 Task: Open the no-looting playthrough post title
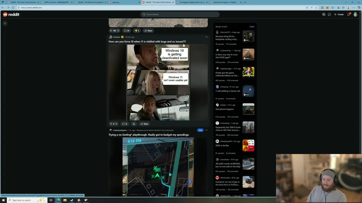[x=149, y=135]
